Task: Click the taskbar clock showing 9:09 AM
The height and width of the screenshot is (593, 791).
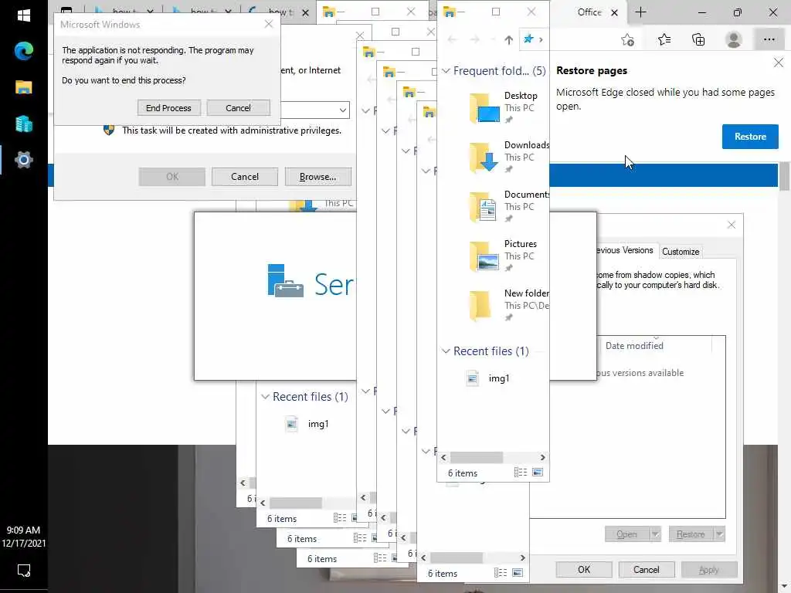Action: 24,537
